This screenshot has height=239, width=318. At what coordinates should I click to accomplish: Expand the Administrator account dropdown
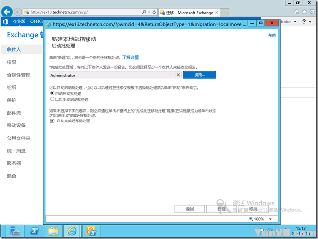pos(295,22)
